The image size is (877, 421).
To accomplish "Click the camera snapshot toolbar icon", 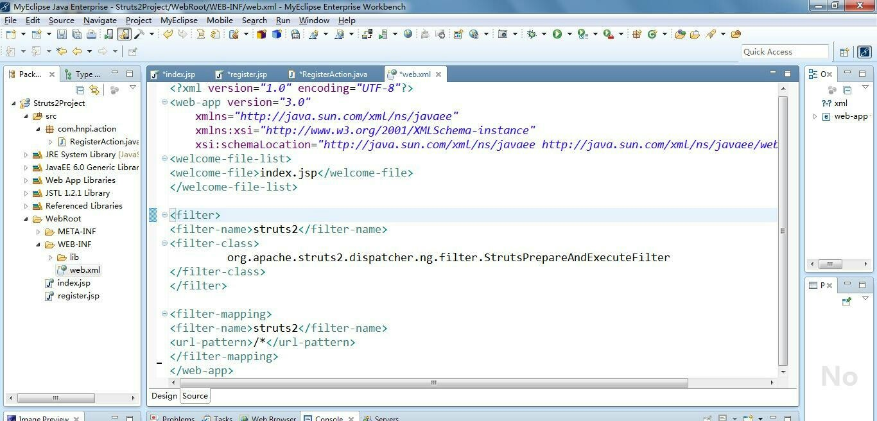I will point(503,34).
